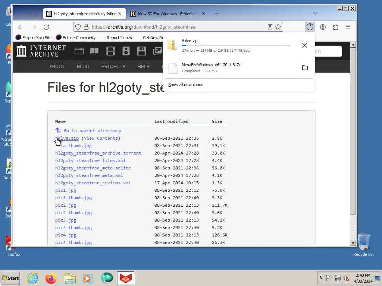Open hl2goty_steamfree_archive.torrent link

click(x=98, y=153)
